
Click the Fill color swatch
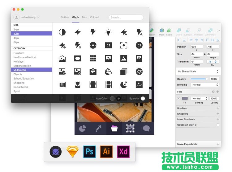pyautogui.click(x=185, y=98)
